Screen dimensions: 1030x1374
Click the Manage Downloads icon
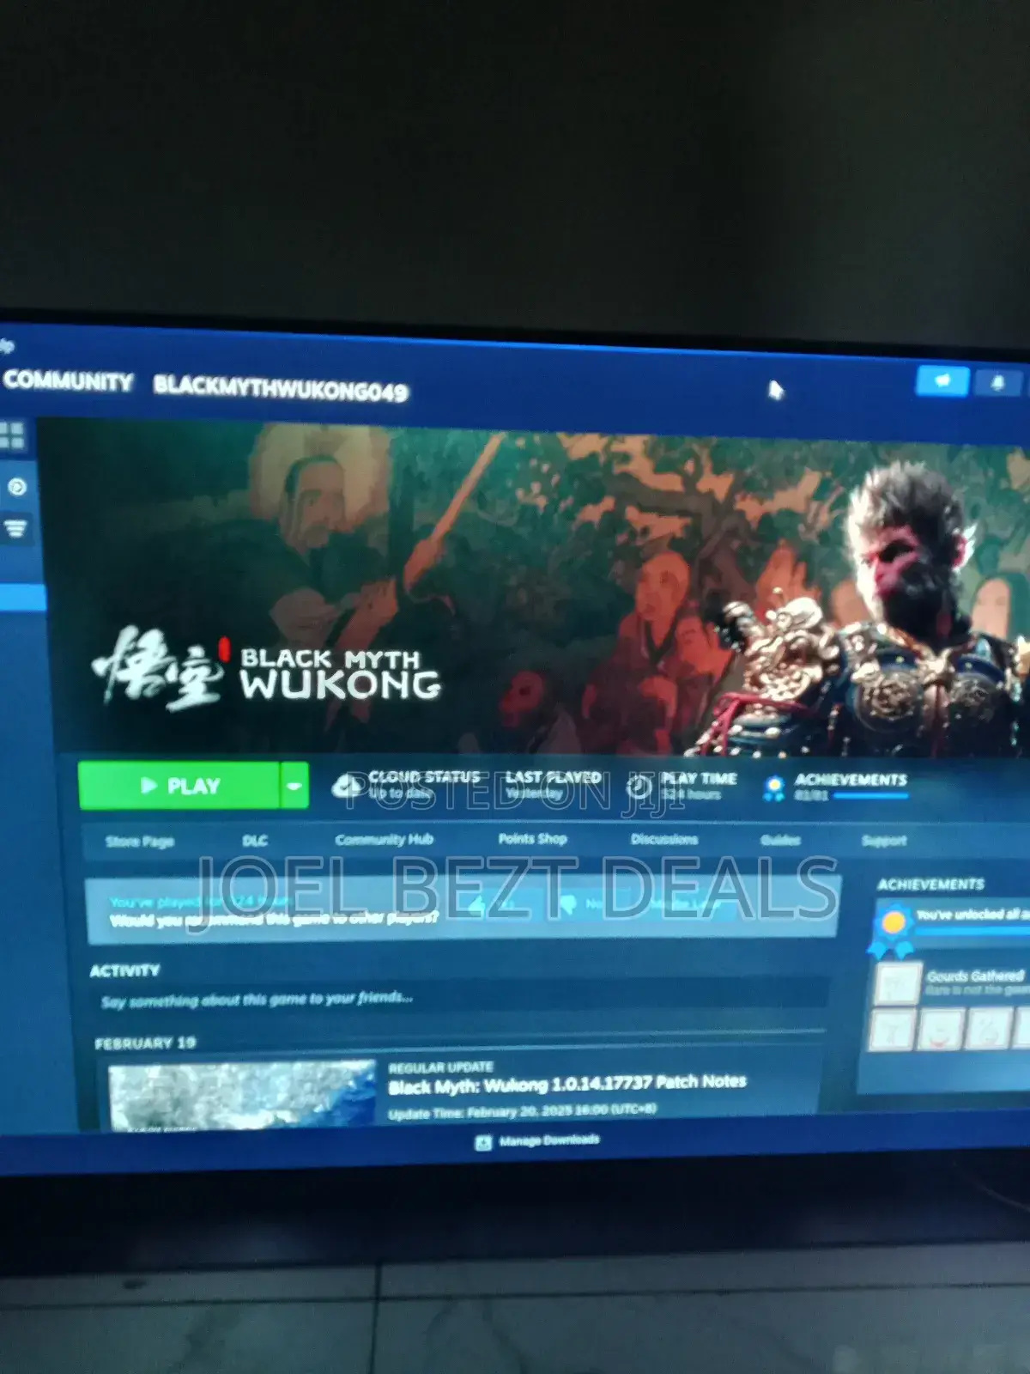click(x=483, y=1142)
